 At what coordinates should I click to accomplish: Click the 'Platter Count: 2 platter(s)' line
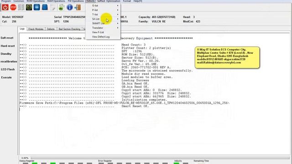146,48
